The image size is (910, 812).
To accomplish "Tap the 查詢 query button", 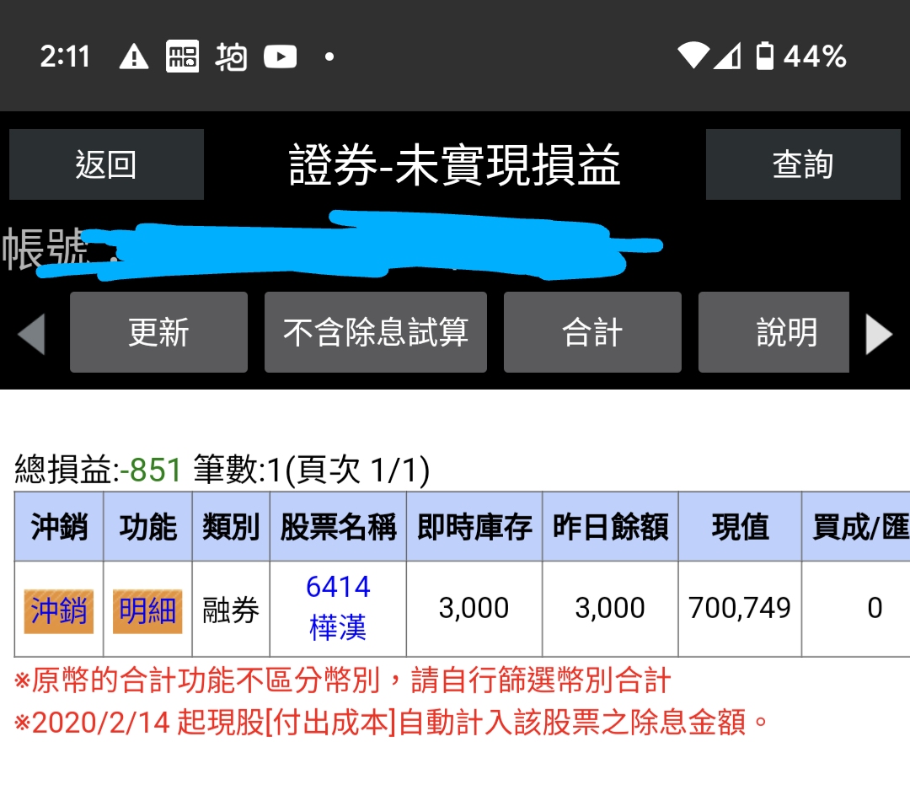I will (x=804, y=164).
